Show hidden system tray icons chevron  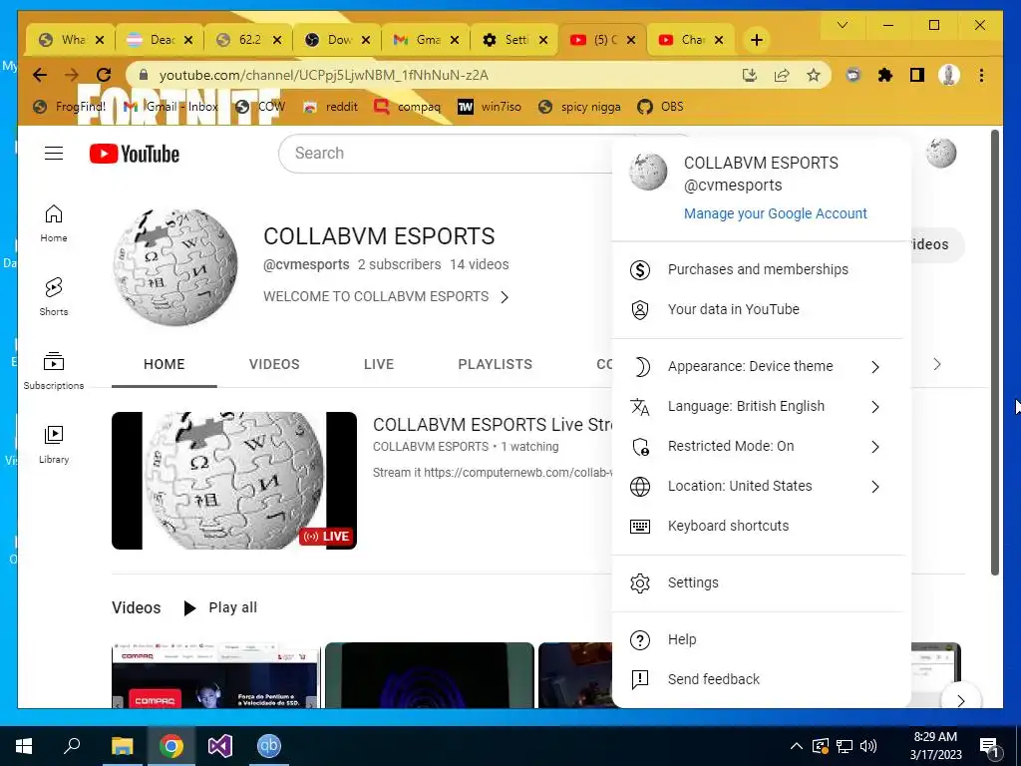796,746
